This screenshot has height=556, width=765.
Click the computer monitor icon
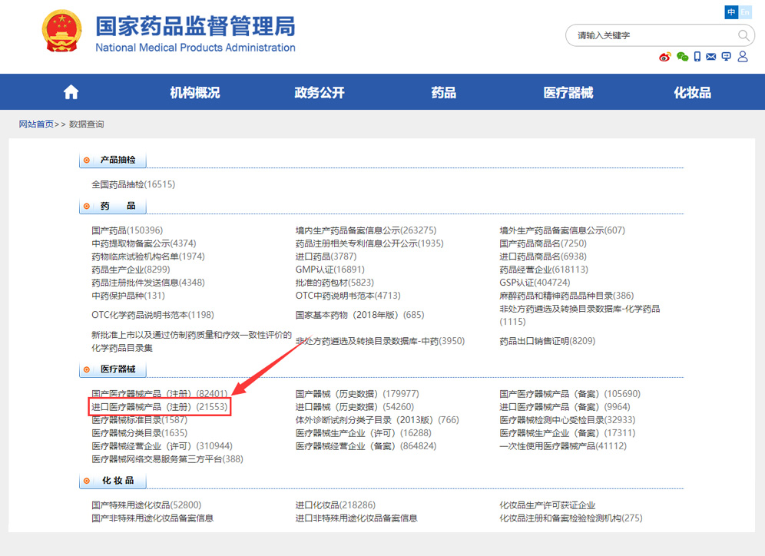point(726,57)
